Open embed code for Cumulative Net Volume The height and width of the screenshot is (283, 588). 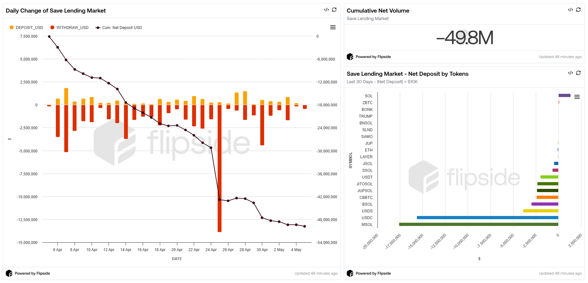571,10
